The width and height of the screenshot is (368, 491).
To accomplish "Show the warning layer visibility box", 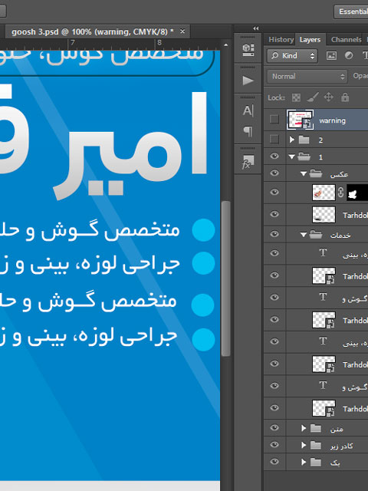I will point(274,119).
